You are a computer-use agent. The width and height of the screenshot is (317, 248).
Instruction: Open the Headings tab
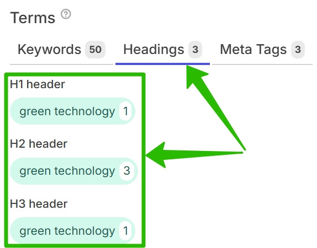pyautogui.click(x=162, y=50)
